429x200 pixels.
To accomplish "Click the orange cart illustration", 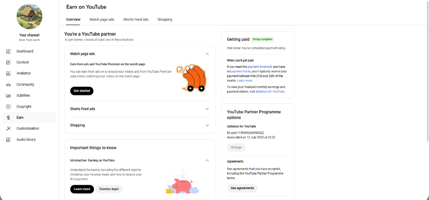I will point(191,78).
